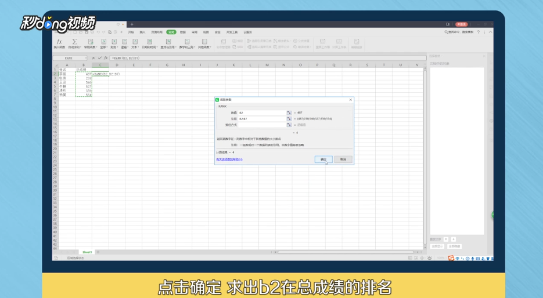The width and height of the screenshot is (543, 298).
Task: Open the 其他函数 dropdown
Action: [204, 43]
